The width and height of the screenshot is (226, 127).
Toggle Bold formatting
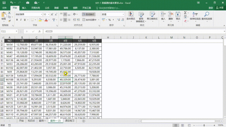[17, 20]
